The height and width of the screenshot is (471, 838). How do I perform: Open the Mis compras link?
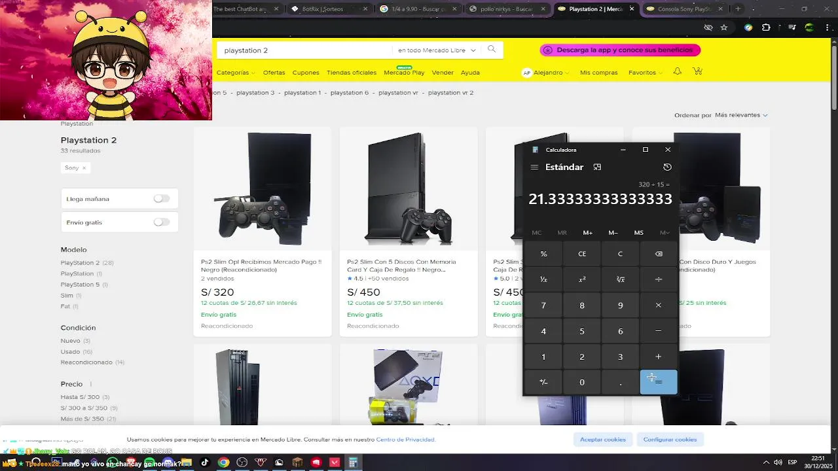[x=598, y=73]
